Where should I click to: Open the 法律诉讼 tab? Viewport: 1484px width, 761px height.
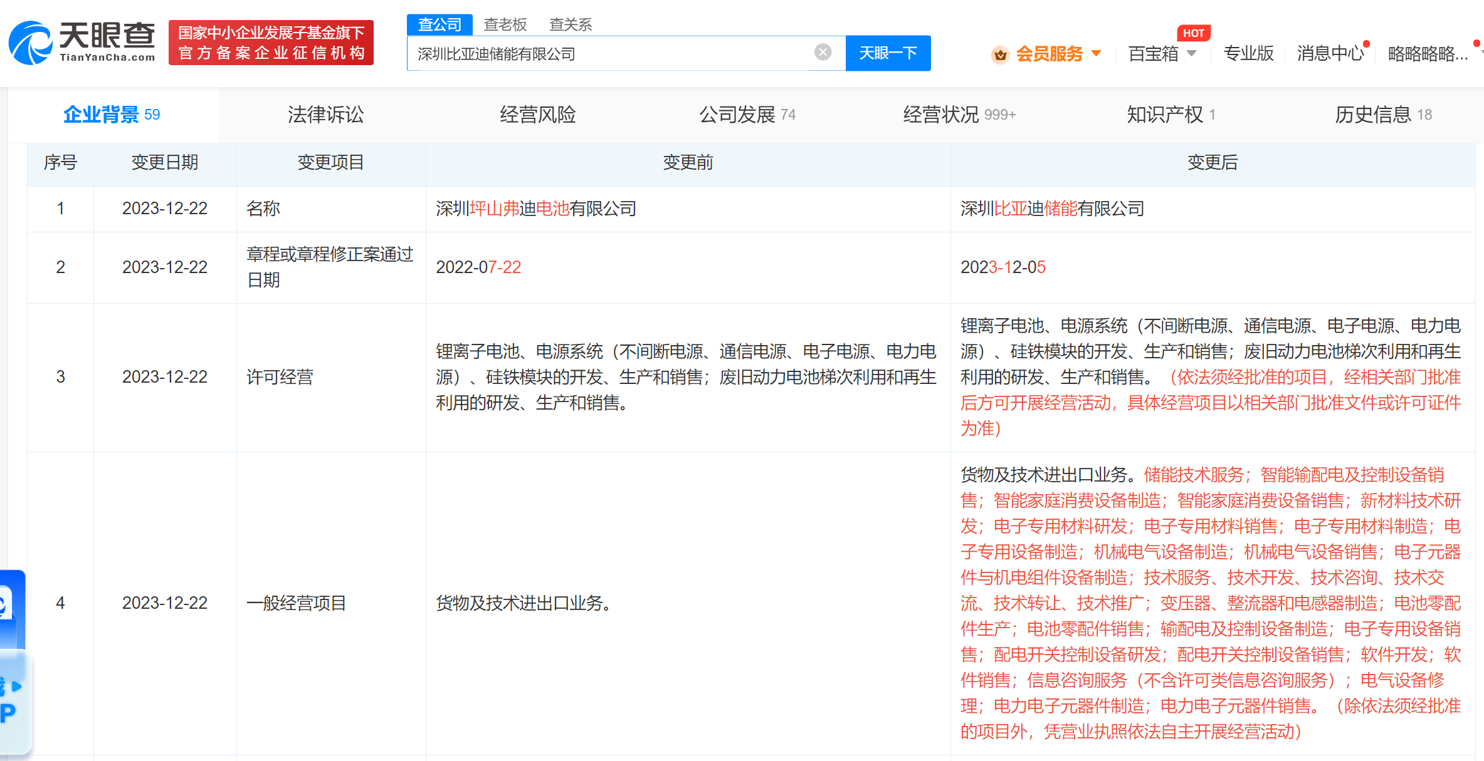point(325,115)
